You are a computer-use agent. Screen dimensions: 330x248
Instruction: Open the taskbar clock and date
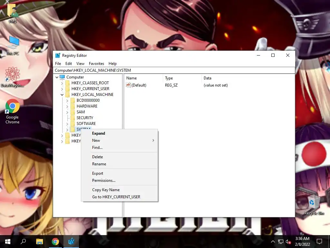click(302, 242)
